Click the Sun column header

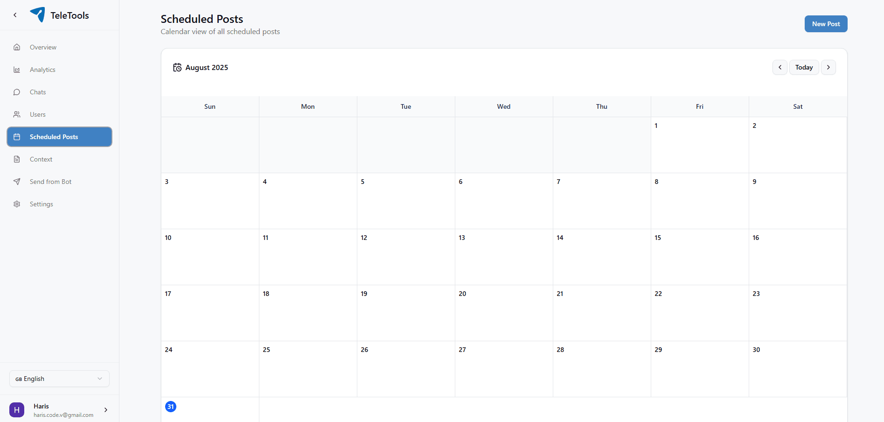[210, 106]
